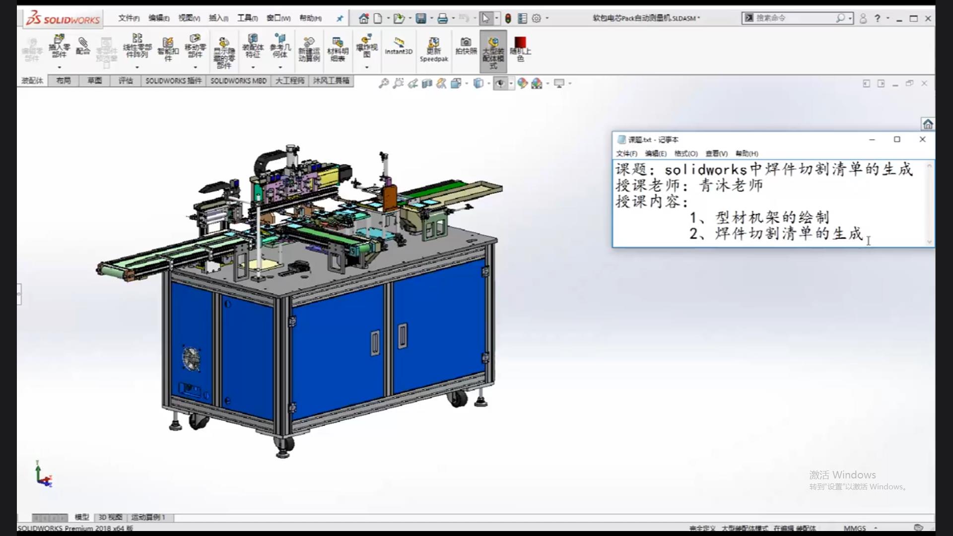Viewport: 953px width, 536px height.
Task: Click user login icon
Action: (x=863, y=18)
